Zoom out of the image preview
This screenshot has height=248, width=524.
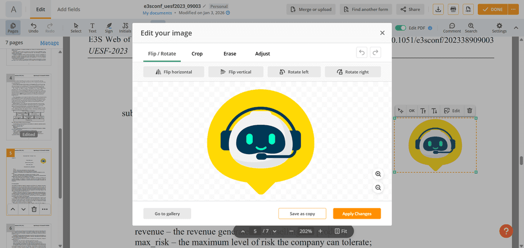[378, 188]
